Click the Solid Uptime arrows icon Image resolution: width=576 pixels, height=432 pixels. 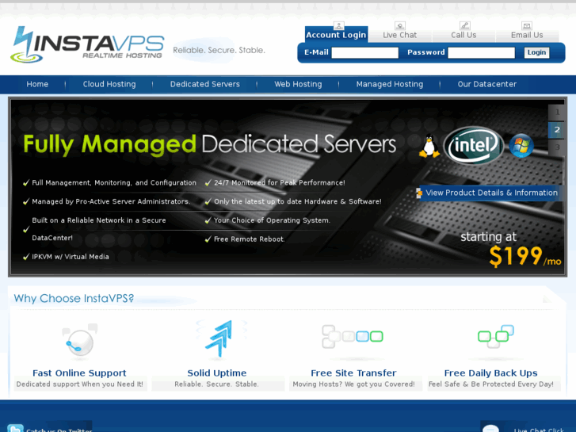220,338
